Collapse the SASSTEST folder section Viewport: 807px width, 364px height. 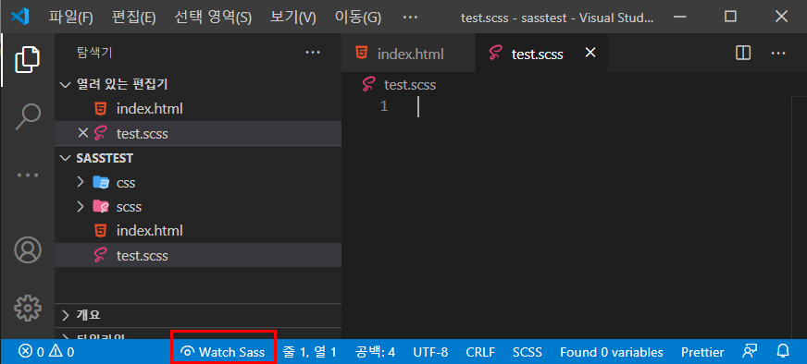tap(198, 158)
